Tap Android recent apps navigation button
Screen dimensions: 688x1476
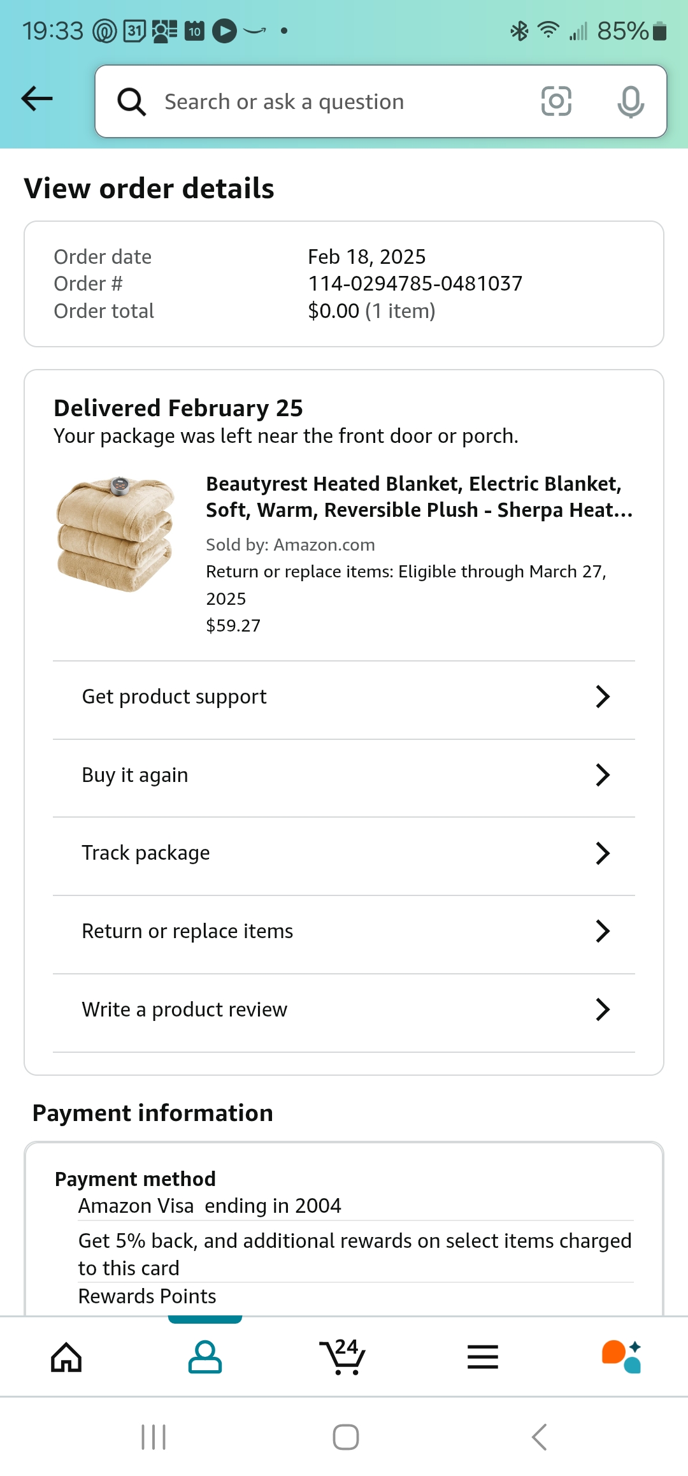[154, 1437]
